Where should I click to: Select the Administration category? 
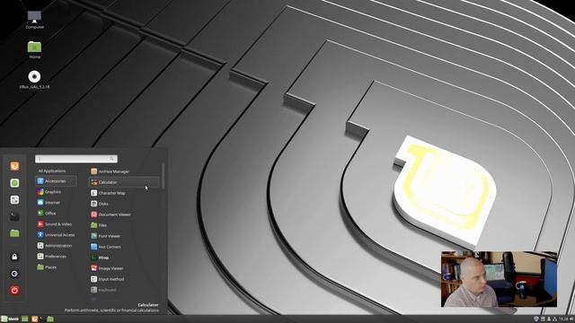[56, 245]
